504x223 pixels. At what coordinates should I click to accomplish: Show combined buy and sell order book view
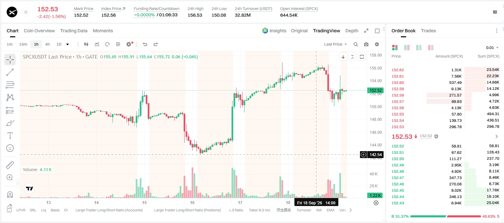(x=395, y=48)
